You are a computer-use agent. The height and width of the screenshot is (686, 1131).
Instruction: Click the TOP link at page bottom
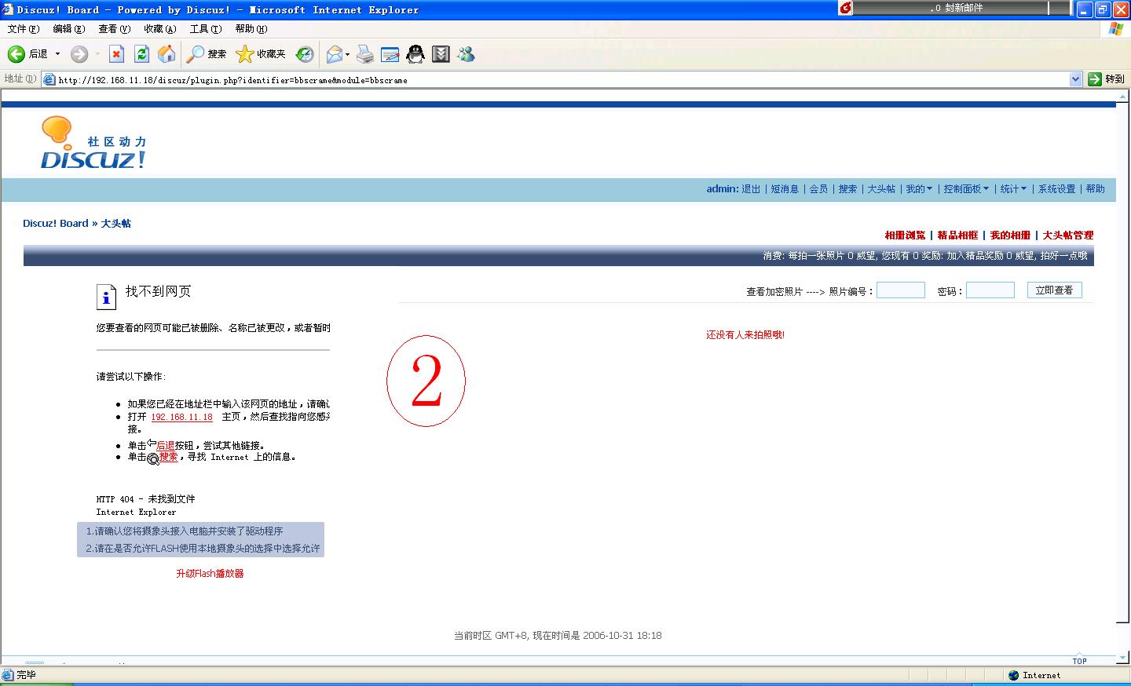(1080, 661)
